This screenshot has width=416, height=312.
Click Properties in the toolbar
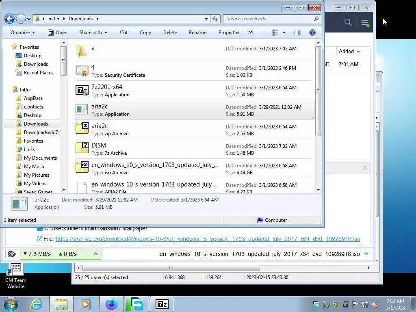tap(229, 32)
